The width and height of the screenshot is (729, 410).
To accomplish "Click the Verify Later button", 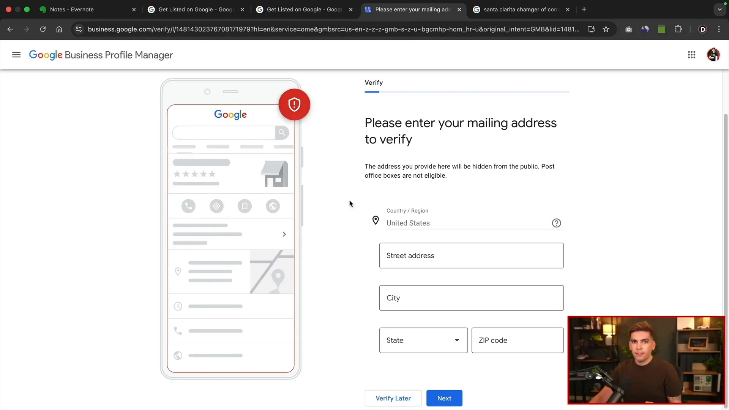I will (x=393, y=398).
